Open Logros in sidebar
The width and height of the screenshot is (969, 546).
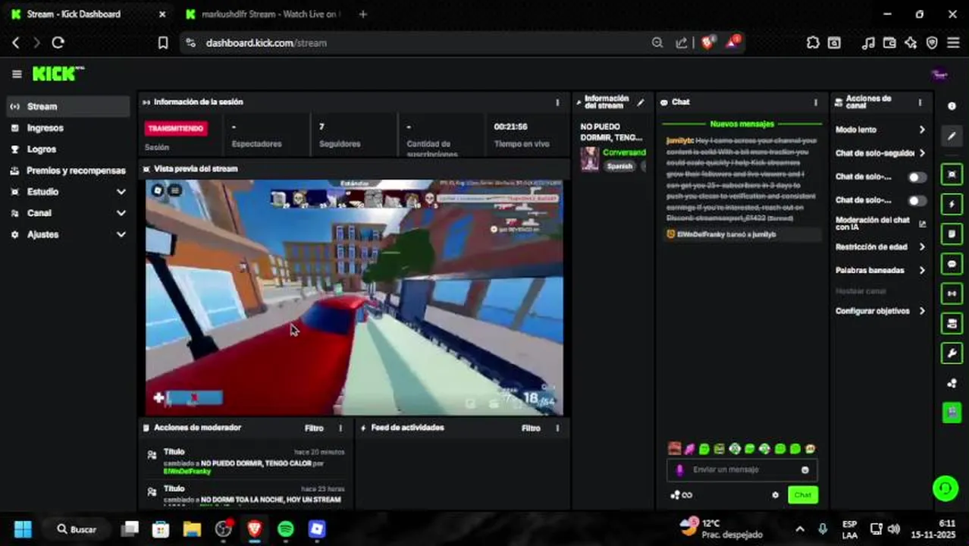pyautogui.click(x=67, y=149)
